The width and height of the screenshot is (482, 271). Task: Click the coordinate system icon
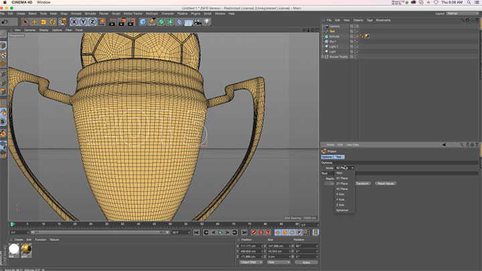(x=102, y=22)
